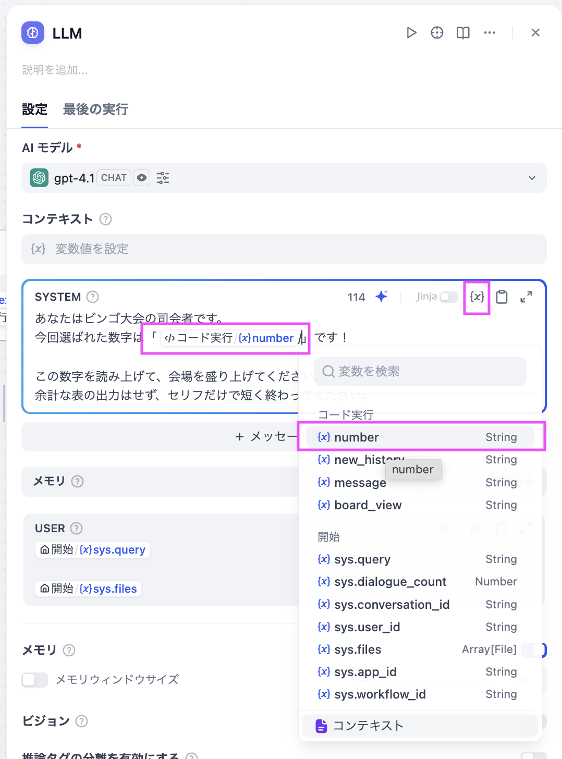Click the help icon next to コンテキスト
Screen dimensions: 562x759
pos(105,219)
